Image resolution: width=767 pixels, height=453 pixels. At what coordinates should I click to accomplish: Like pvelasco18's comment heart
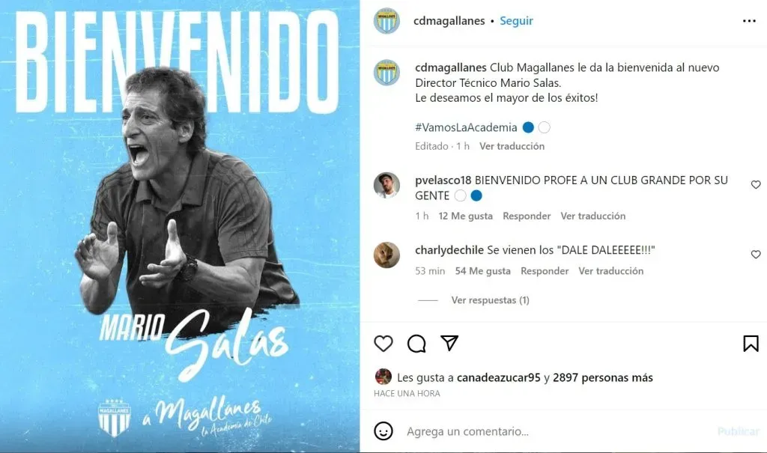756,184
